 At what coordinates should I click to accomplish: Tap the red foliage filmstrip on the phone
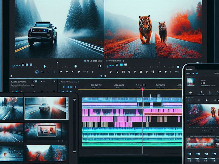(x=200, y=142)
